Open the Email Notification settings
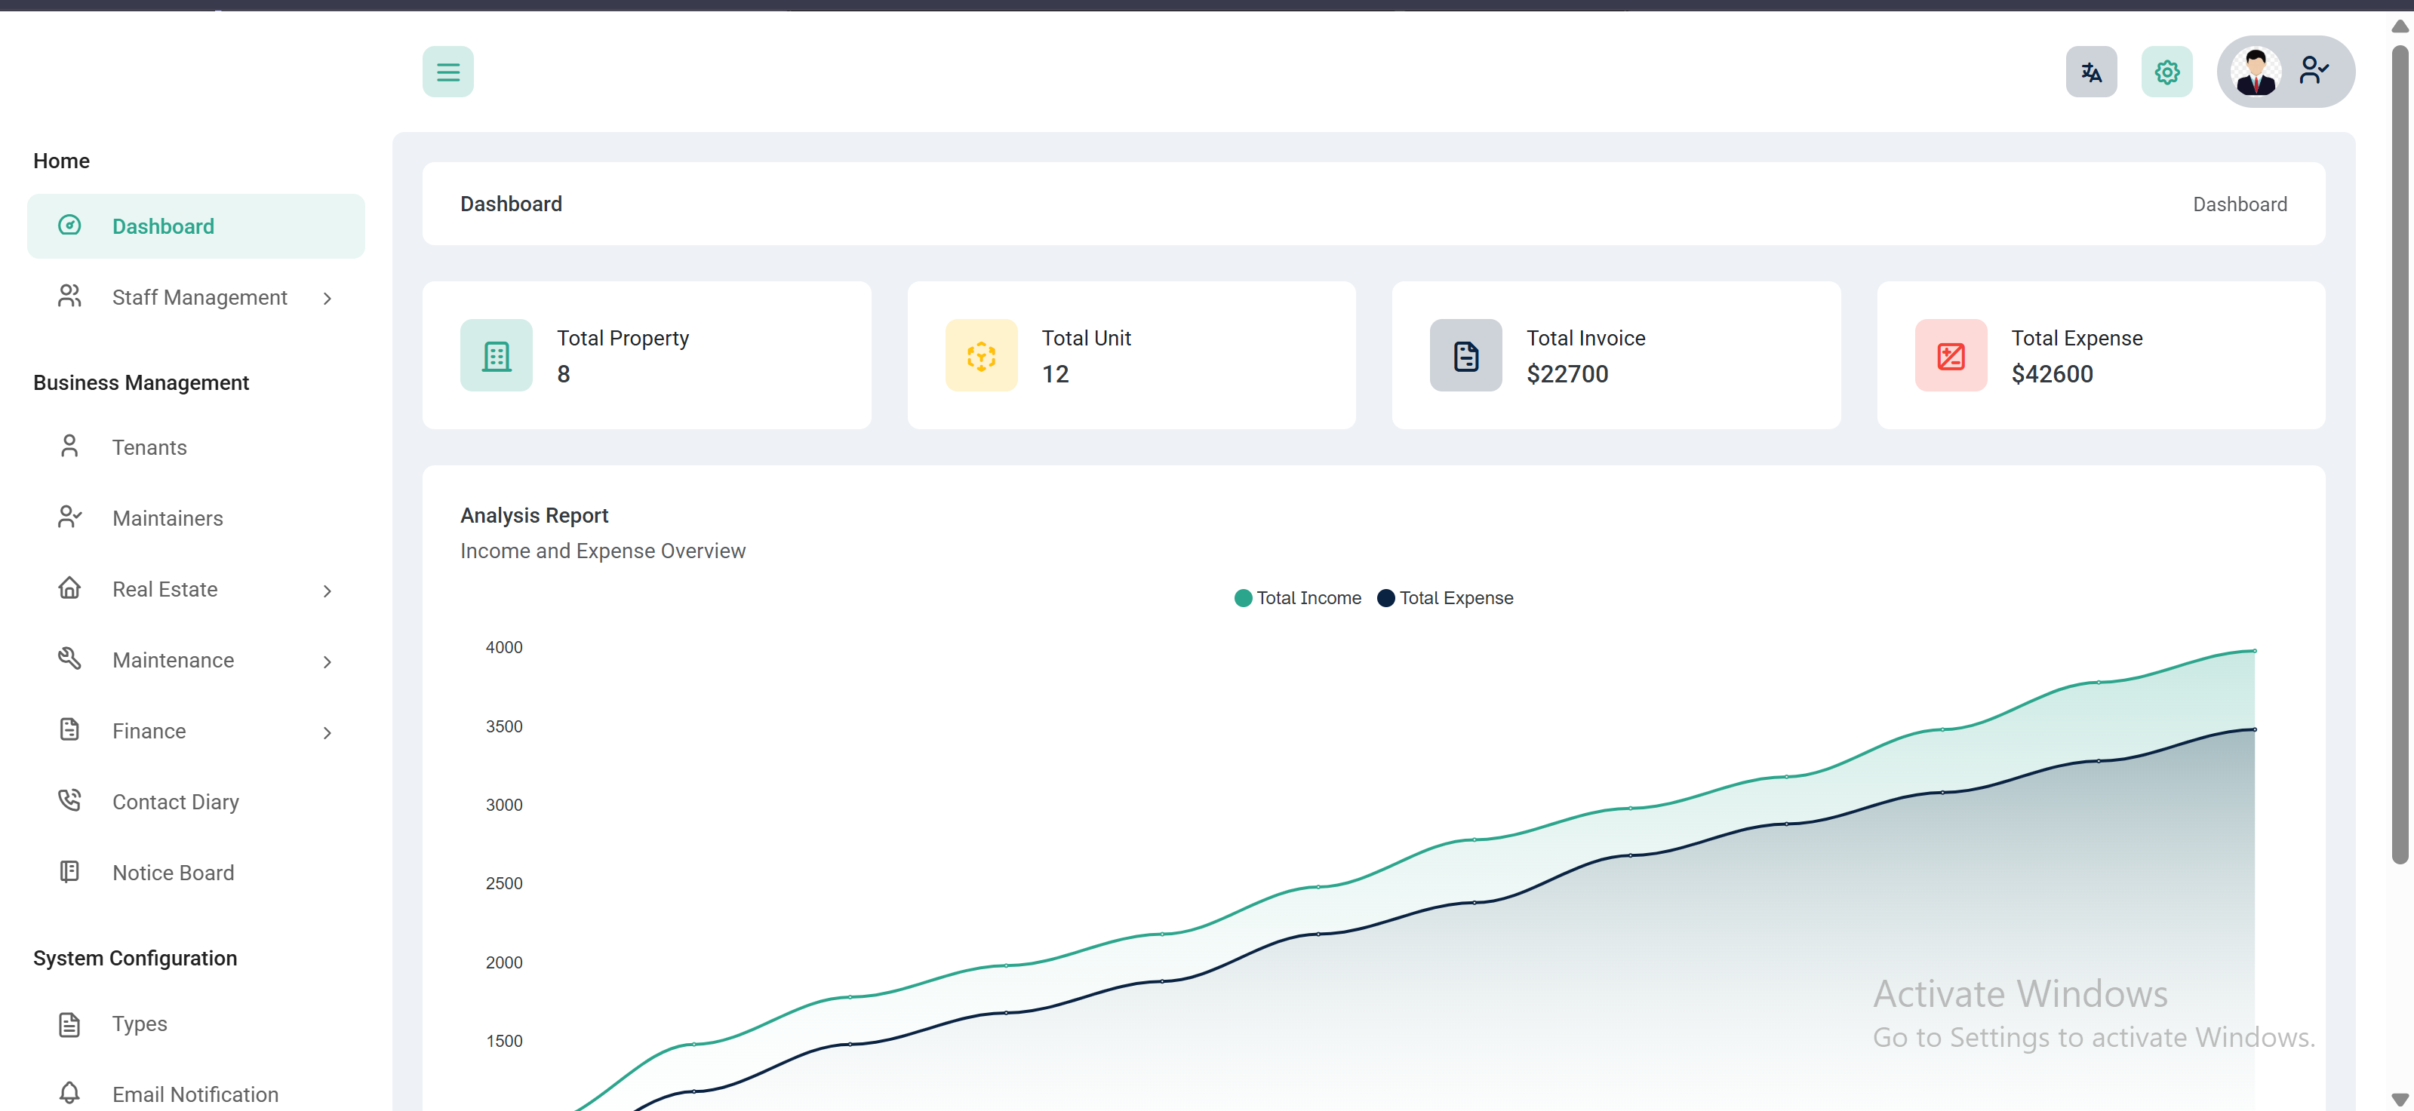 pos(196,1094)
